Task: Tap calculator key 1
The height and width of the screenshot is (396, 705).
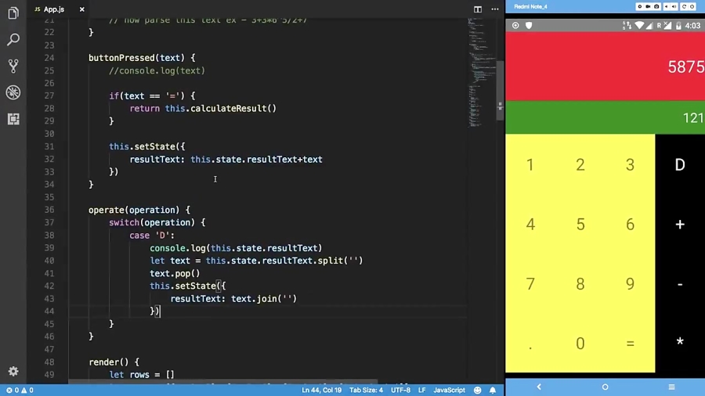Action: pyautogui.click(x=530, y=165)
